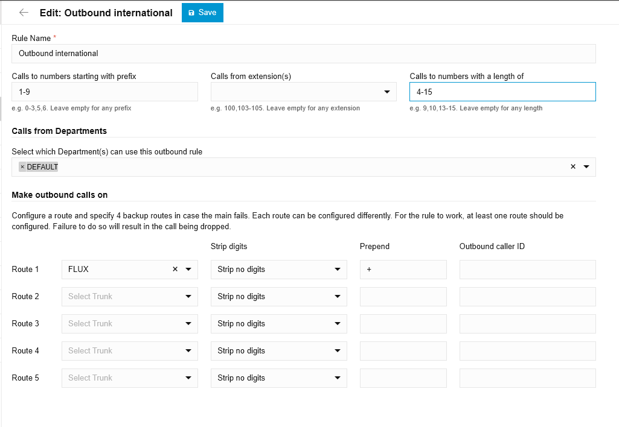The image size is (619, 427).
Task: Remove the DEFAULT department tag
Action: 22,167
